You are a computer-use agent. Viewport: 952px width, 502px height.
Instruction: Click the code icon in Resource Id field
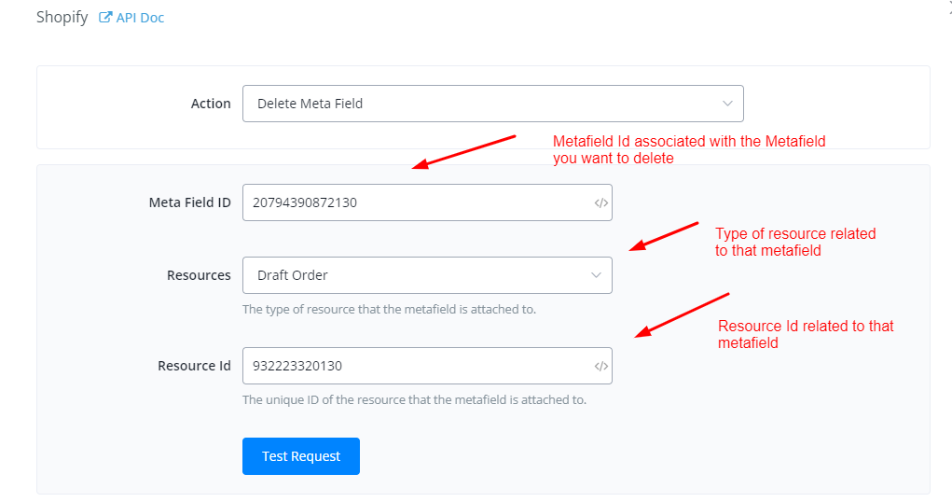pyautogui.click(x=600, y=367)
